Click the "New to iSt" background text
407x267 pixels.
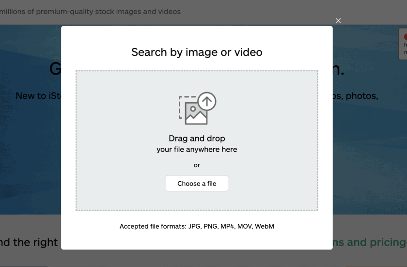pyautogui.click(x=38, y=96)
